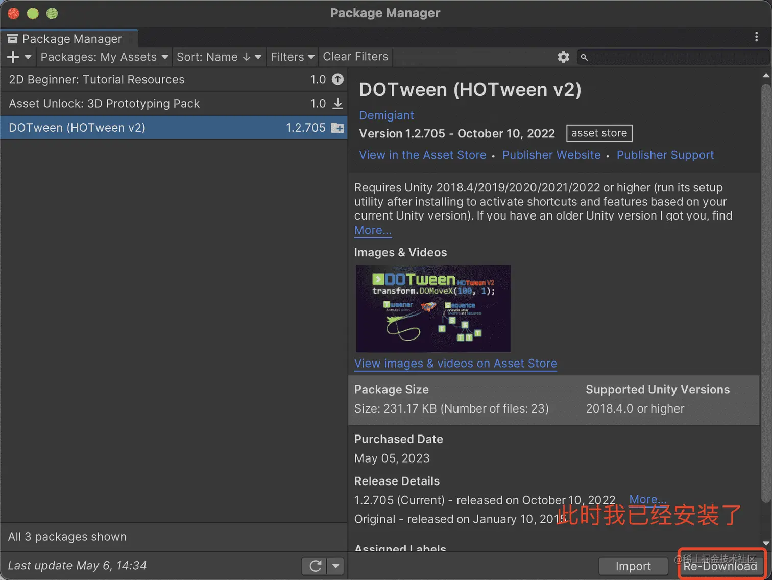The image size is (772, 580).
Task: Click download icon for Asset Unlock 3D Prototyping Pack
Action: click(x=337, y=103)
